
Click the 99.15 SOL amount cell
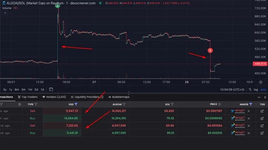170,133
